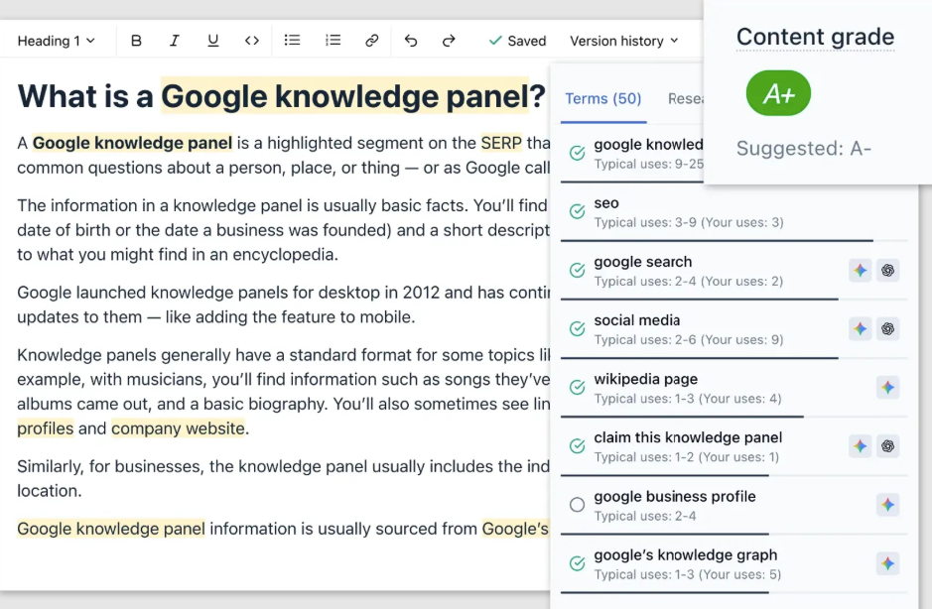This screenshot has width=932, height=609.
Task: Insert a hyperlink
Action: coord(371,41)
